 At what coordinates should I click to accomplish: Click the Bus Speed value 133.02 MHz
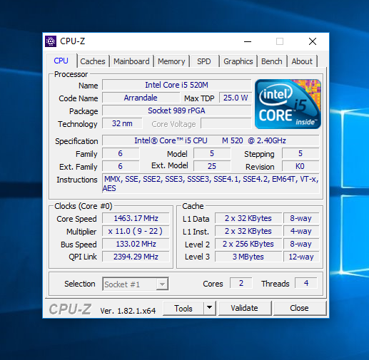click(136, 244)
